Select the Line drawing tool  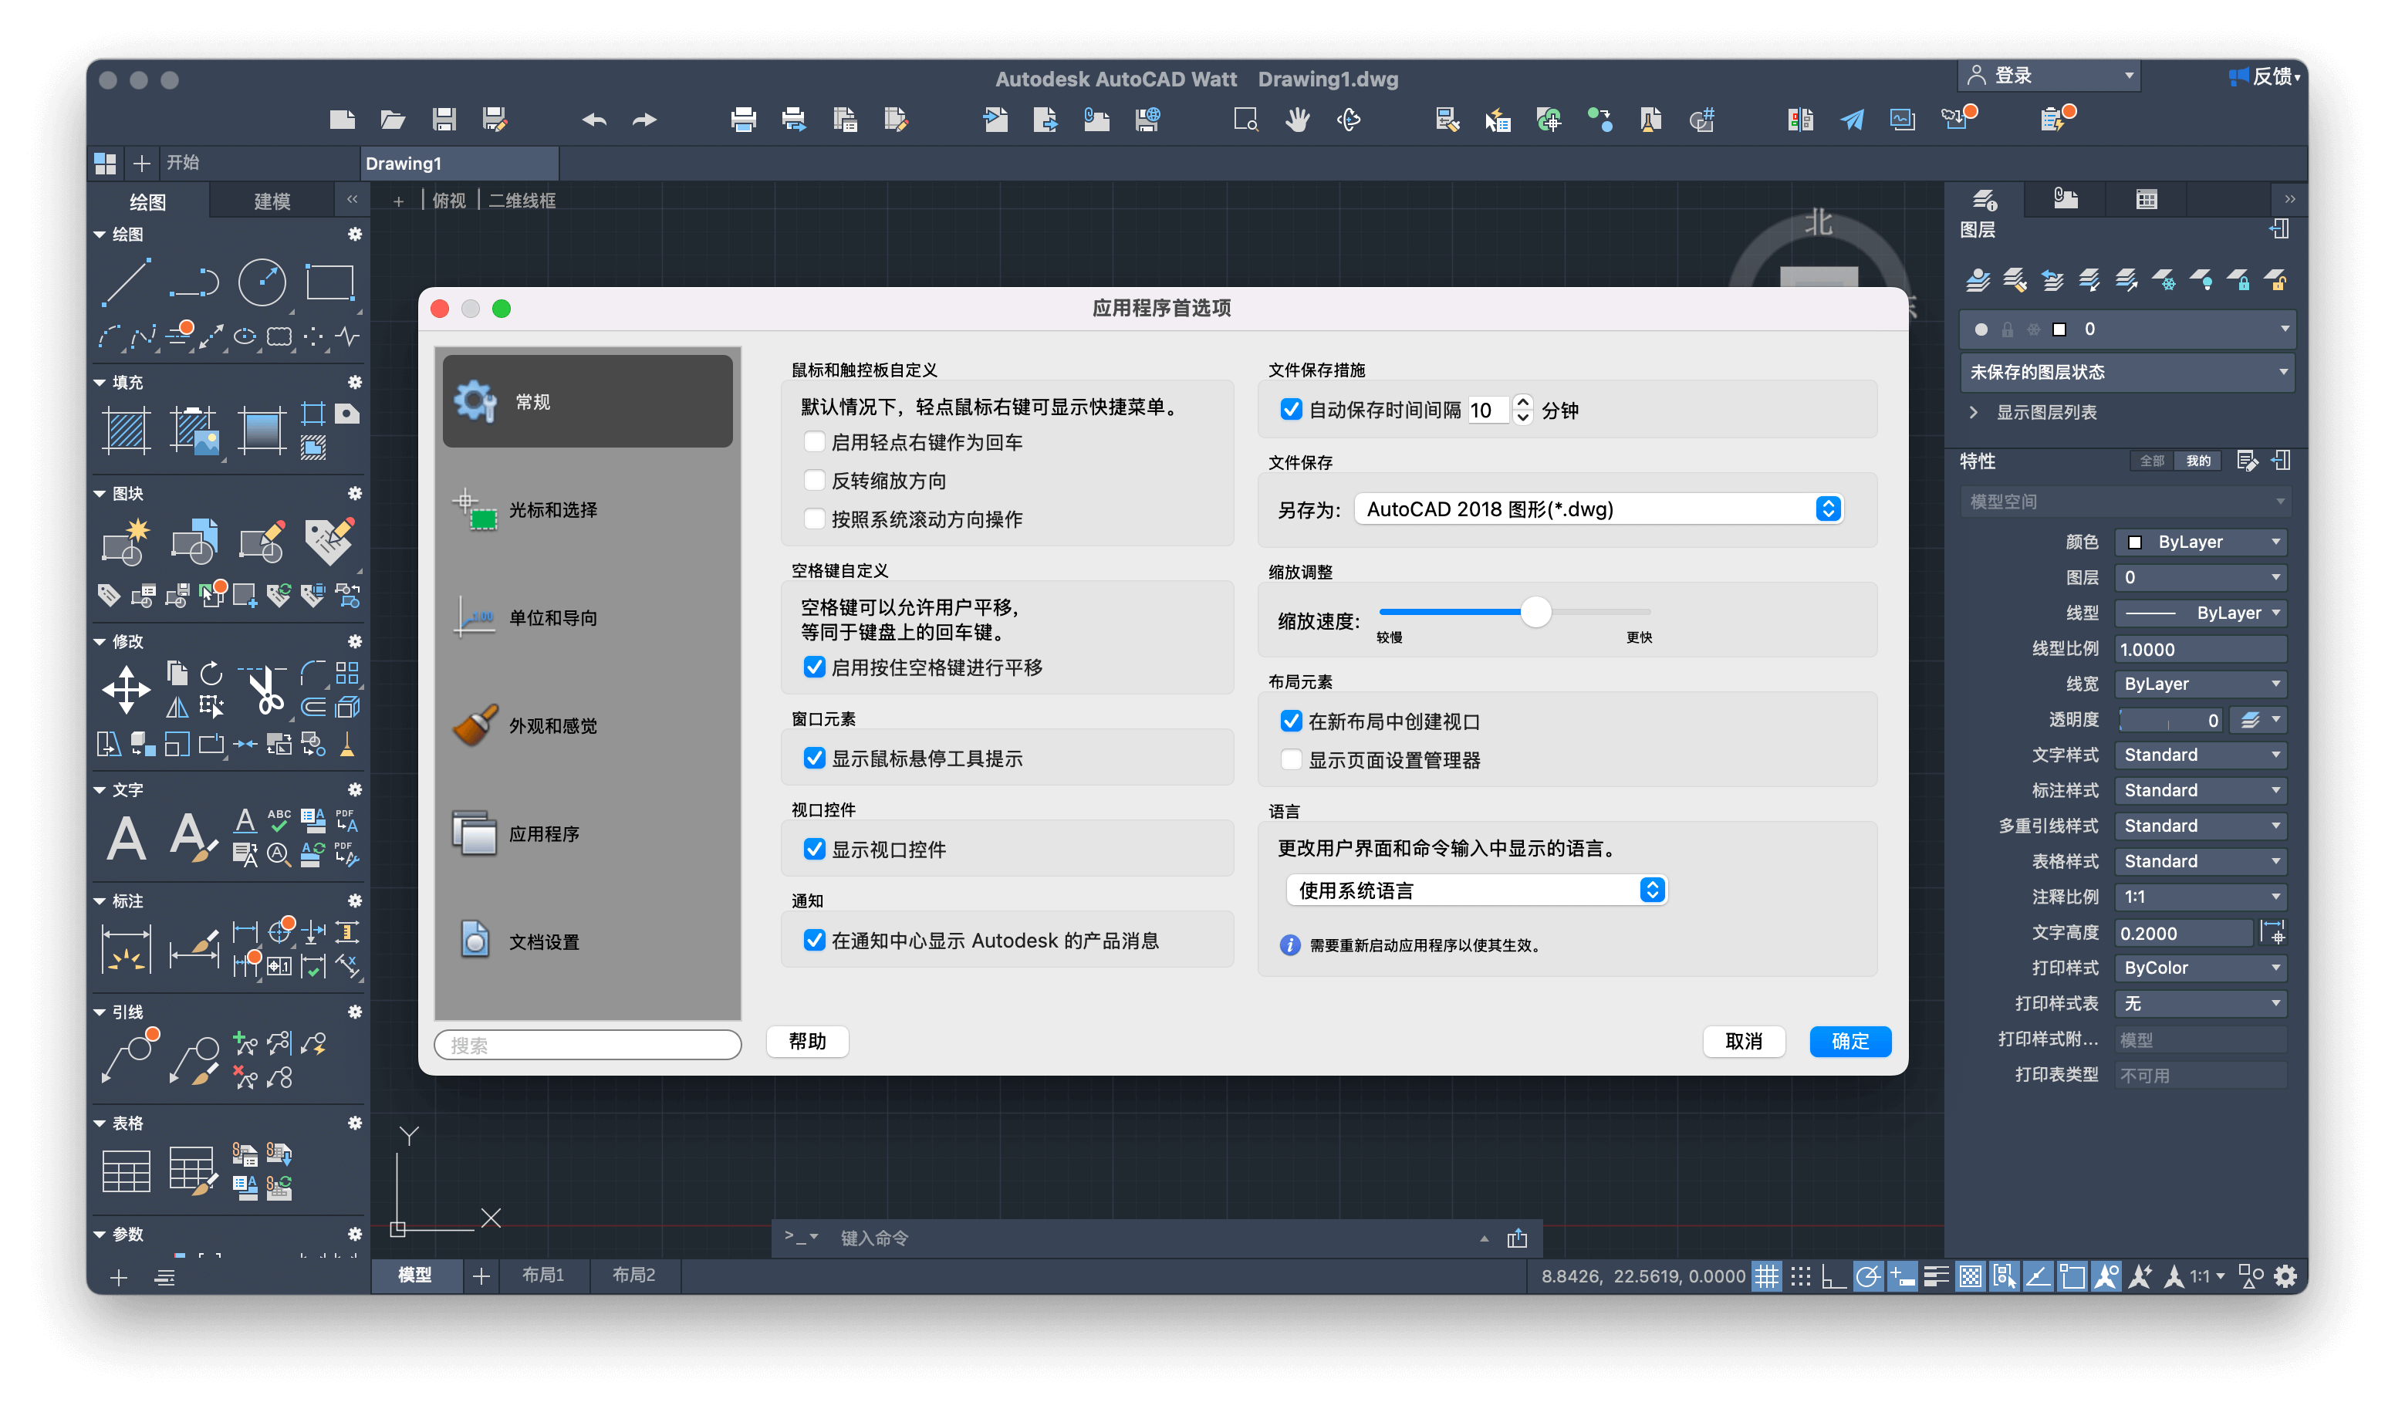[x=127, y=282]
